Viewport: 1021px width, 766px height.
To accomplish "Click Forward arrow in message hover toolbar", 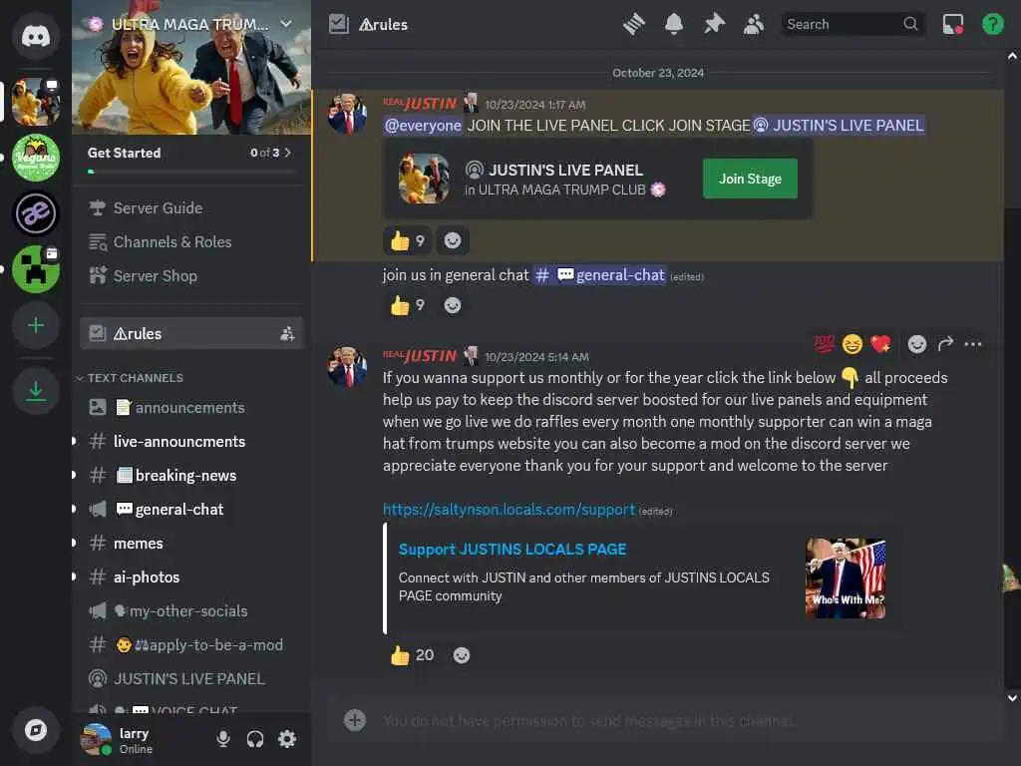I will point(945,344).
